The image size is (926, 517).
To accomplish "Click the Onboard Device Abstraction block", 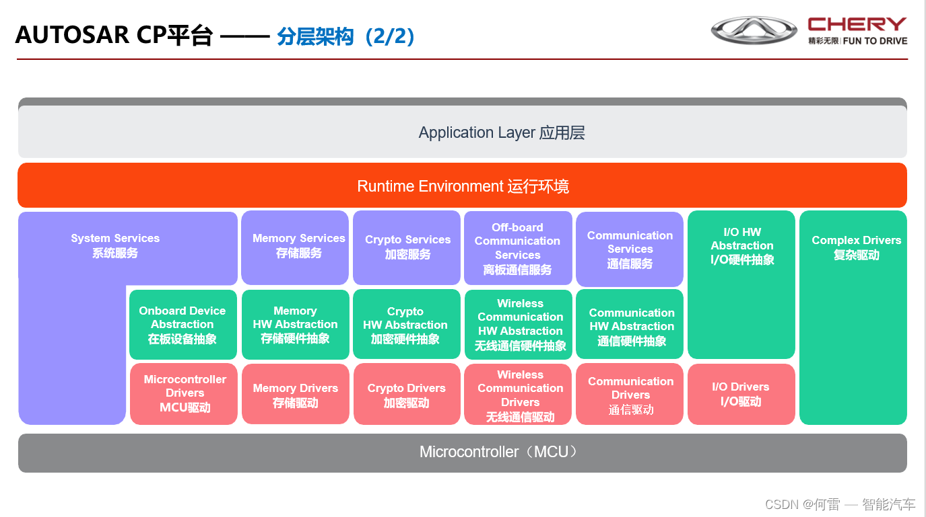I will [x=183, y=324].
